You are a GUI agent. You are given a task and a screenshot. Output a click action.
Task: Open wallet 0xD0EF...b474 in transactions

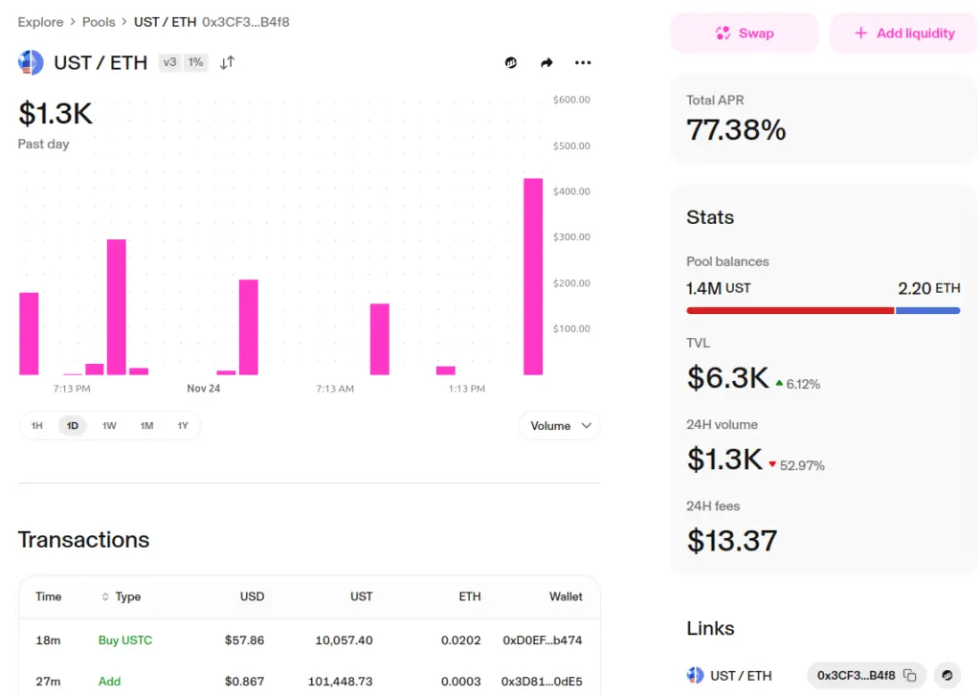pyautogui.click(x=542, y=639)
